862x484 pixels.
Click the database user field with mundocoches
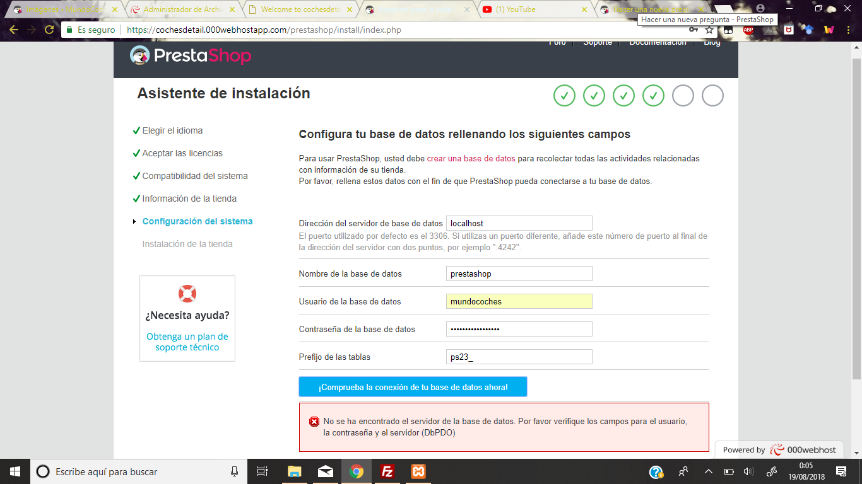tap(519, 301)
